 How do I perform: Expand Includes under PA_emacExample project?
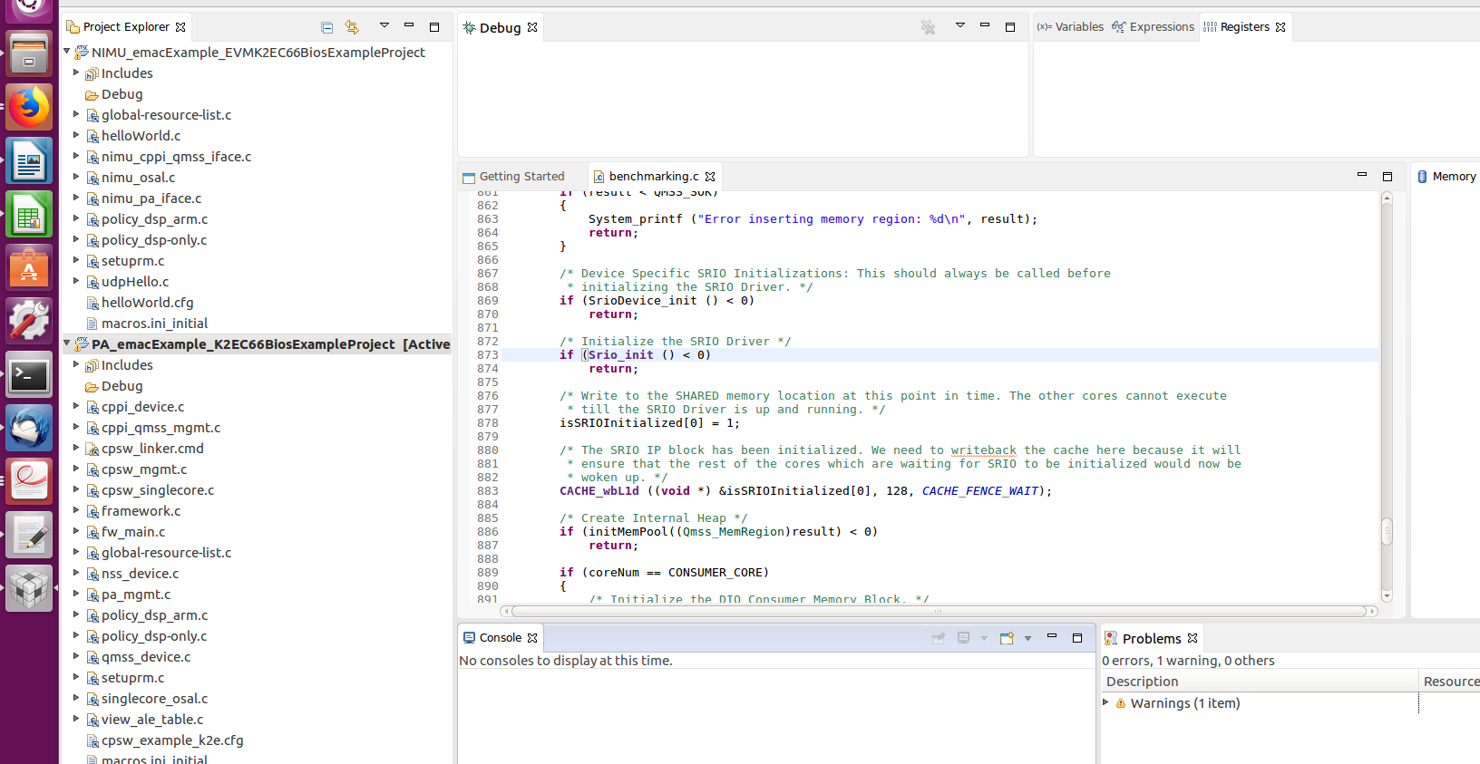pos(77,364)
